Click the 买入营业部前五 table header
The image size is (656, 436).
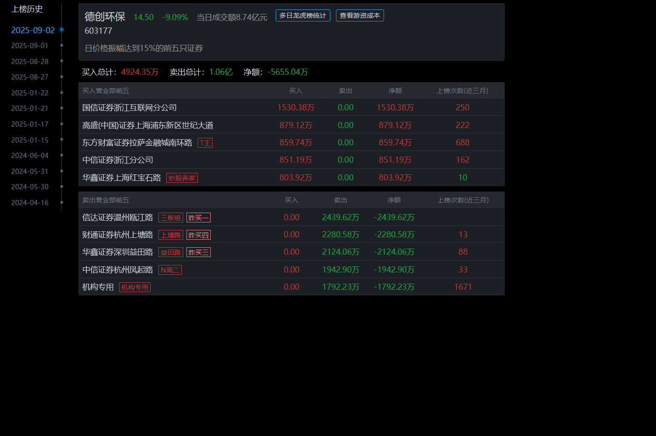pos(106,91)
